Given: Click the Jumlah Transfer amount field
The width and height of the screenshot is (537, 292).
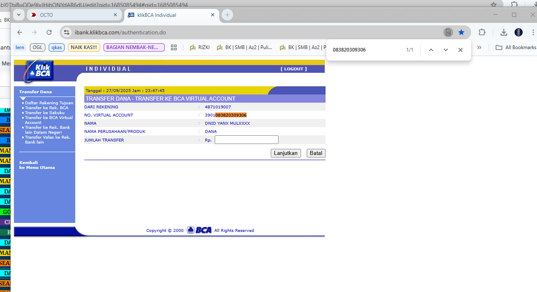Looking at the screenshot, I should [x=247, y=140].
